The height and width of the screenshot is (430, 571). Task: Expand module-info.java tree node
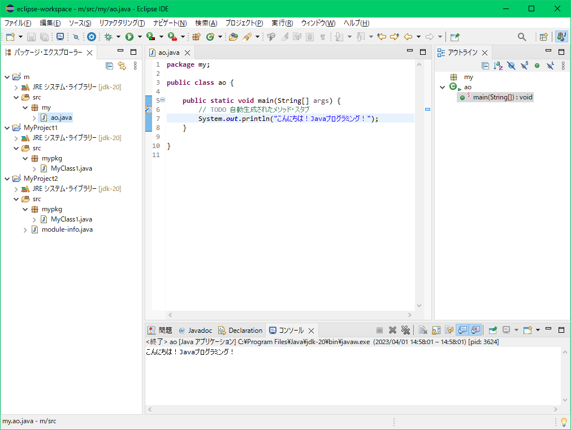[25, 230]
